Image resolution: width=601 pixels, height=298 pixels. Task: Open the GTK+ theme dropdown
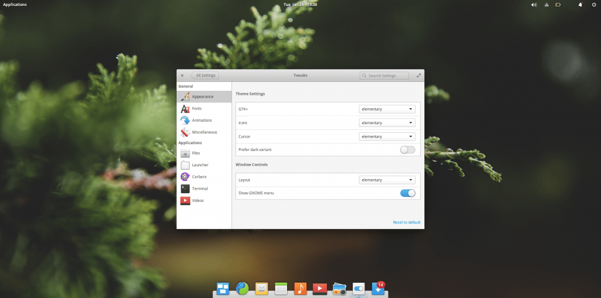(x=387, y=109)
